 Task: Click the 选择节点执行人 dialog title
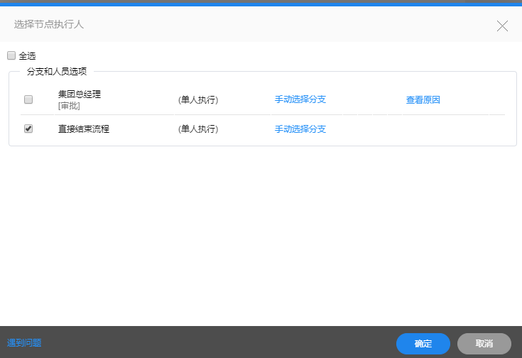coord(49,25)
